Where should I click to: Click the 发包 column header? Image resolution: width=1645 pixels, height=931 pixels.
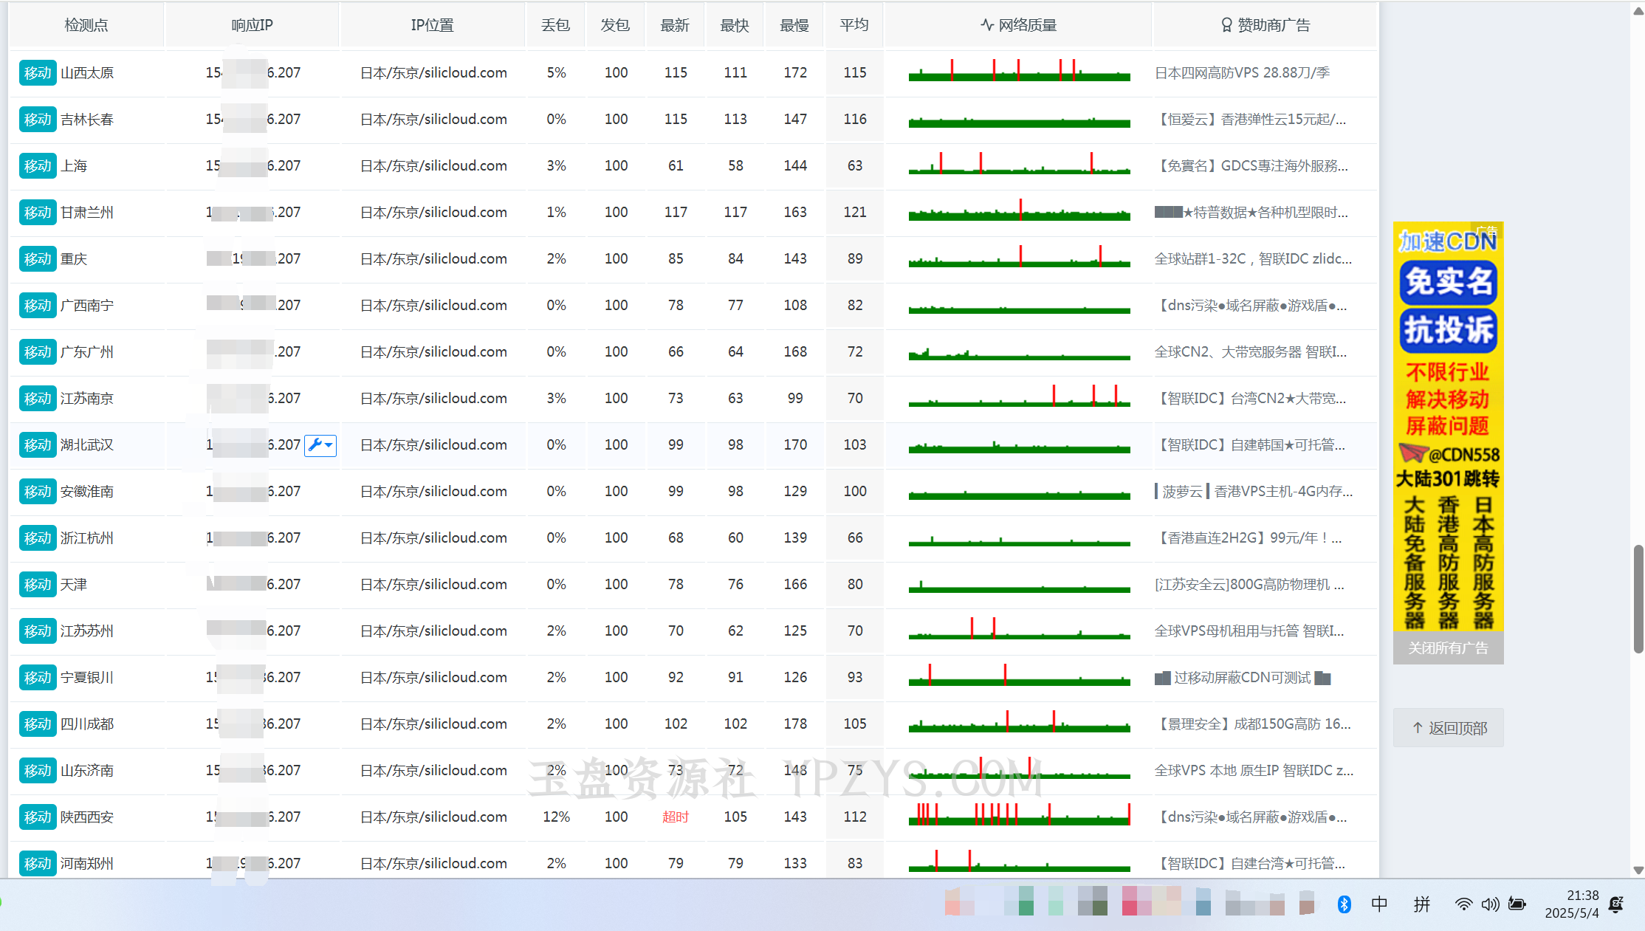(x=615, y=25)
